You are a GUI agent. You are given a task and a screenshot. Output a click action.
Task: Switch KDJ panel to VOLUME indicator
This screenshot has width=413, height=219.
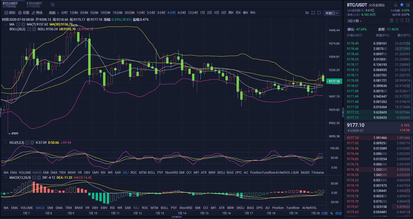pyautogui.click(x=25, y=173)
